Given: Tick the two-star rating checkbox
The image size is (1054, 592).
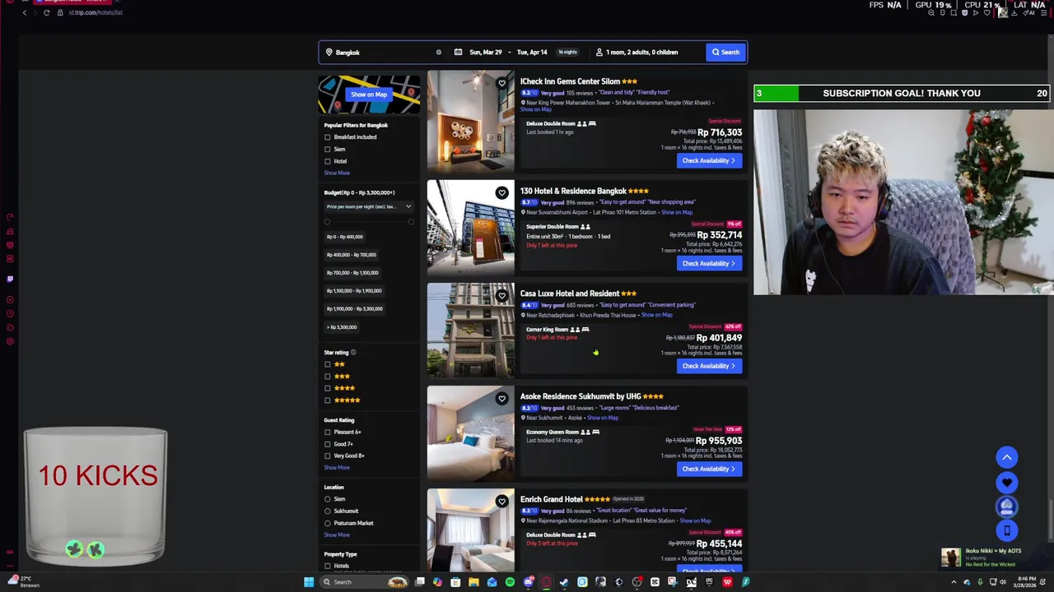Looking at the screenshot, I should (x=328, y=364).
